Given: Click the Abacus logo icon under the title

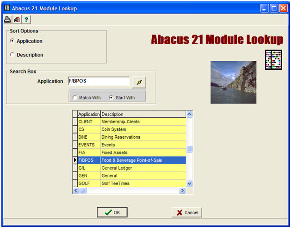Looking at the screenshot, I should click(273, 60).
